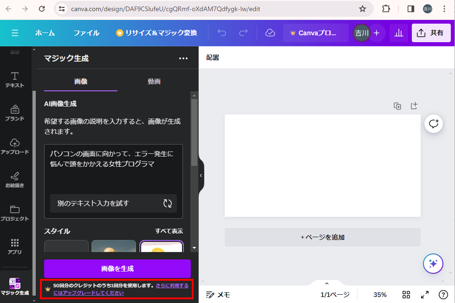Switch to the 動画 tab

coord(154,82)
